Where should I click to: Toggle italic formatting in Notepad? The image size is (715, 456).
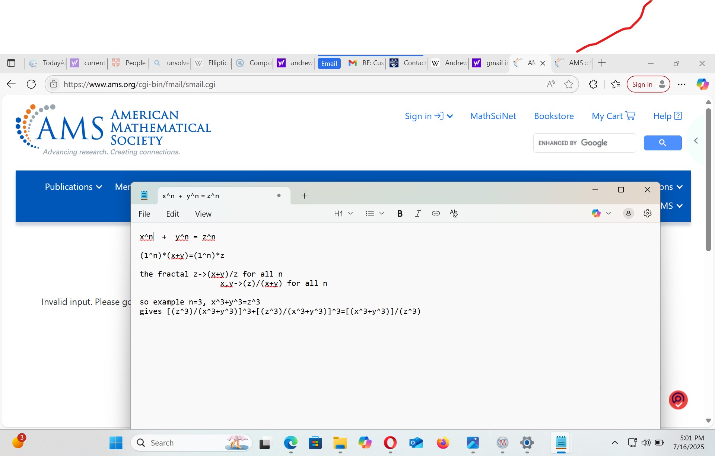(x=418, y=213)
